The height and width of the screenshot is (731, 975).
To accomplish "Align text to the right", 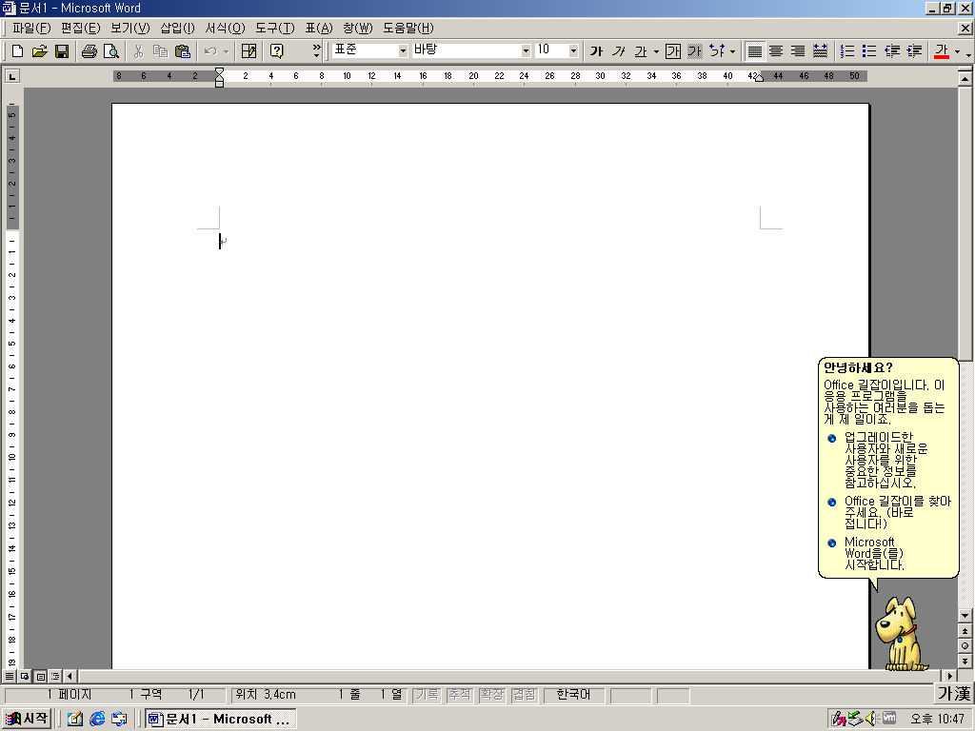I will coord(798,51).
